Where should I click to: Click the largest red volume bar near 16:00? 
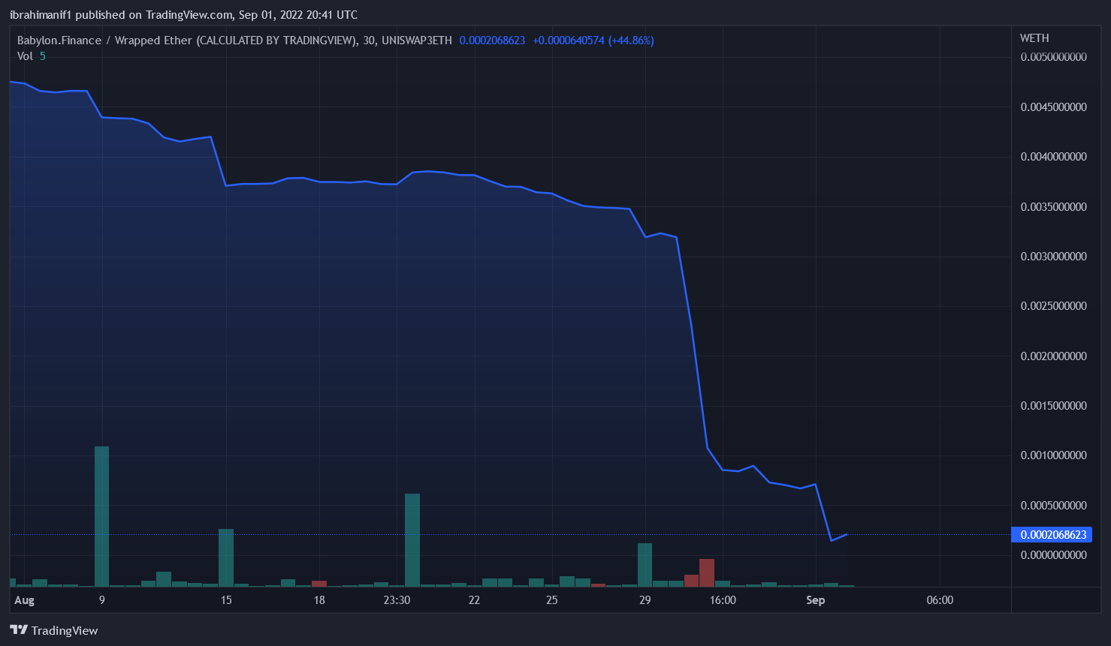[707, 572]
